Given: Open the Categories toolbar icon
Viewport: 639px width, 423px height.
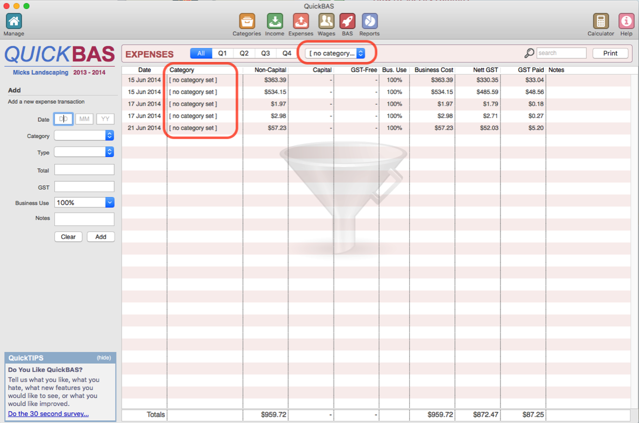Looking at the screenshot, I should click(x=247, y=21).
